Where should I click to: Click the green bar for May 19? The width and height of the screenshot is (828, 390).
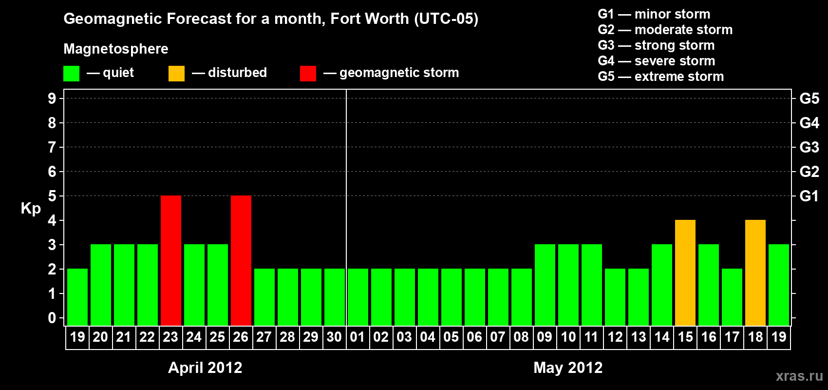pyautogui.click(x=779, y=285)
